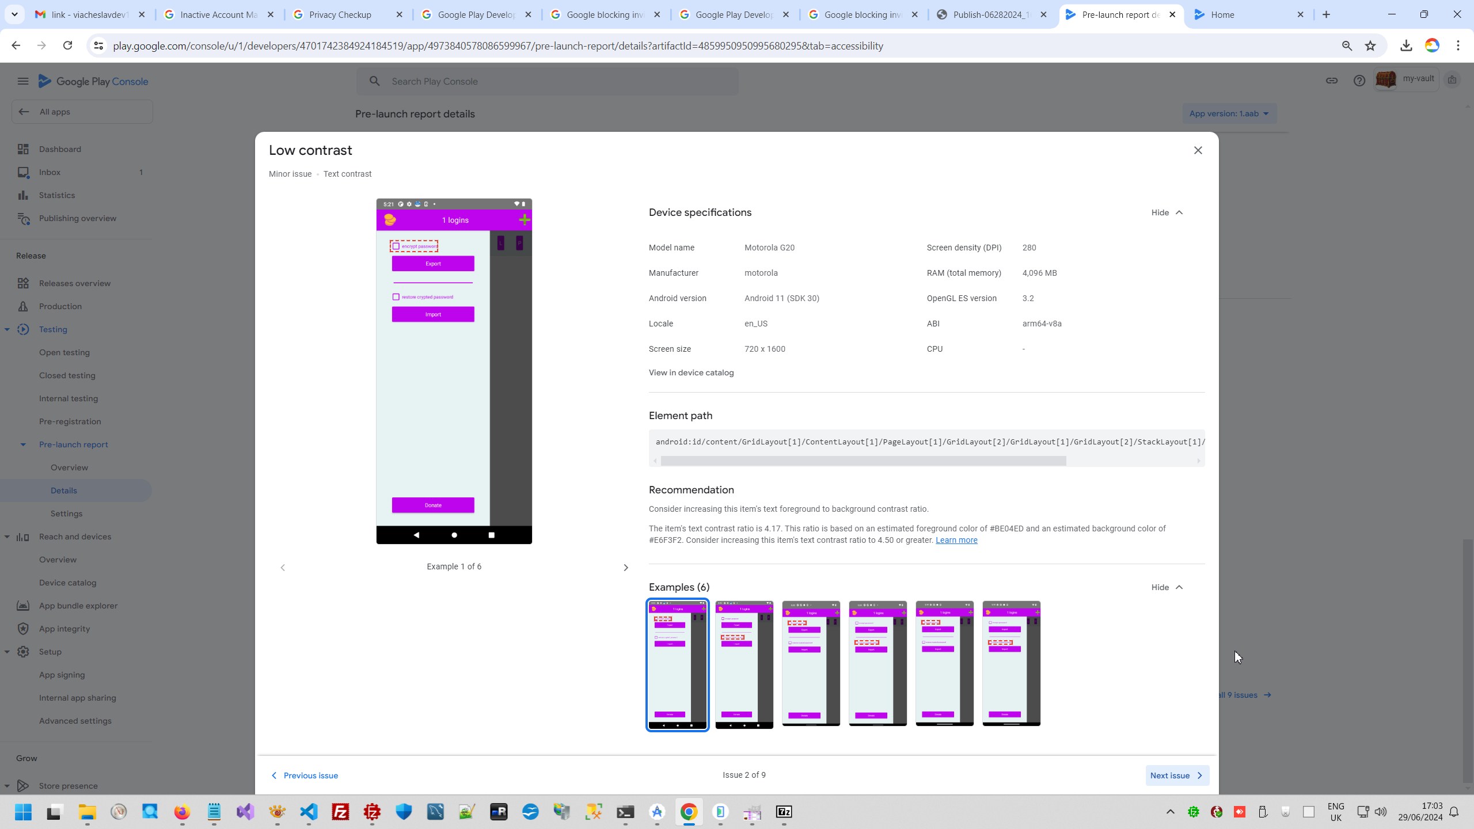1474x829 pixels.
Task: Go to Next issue
Action: coord(1176,775)
